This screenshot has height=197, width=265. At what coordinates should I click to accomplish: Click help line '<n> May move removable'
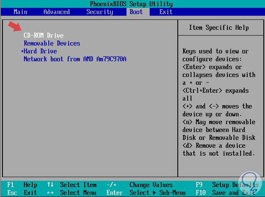(219, 122)
